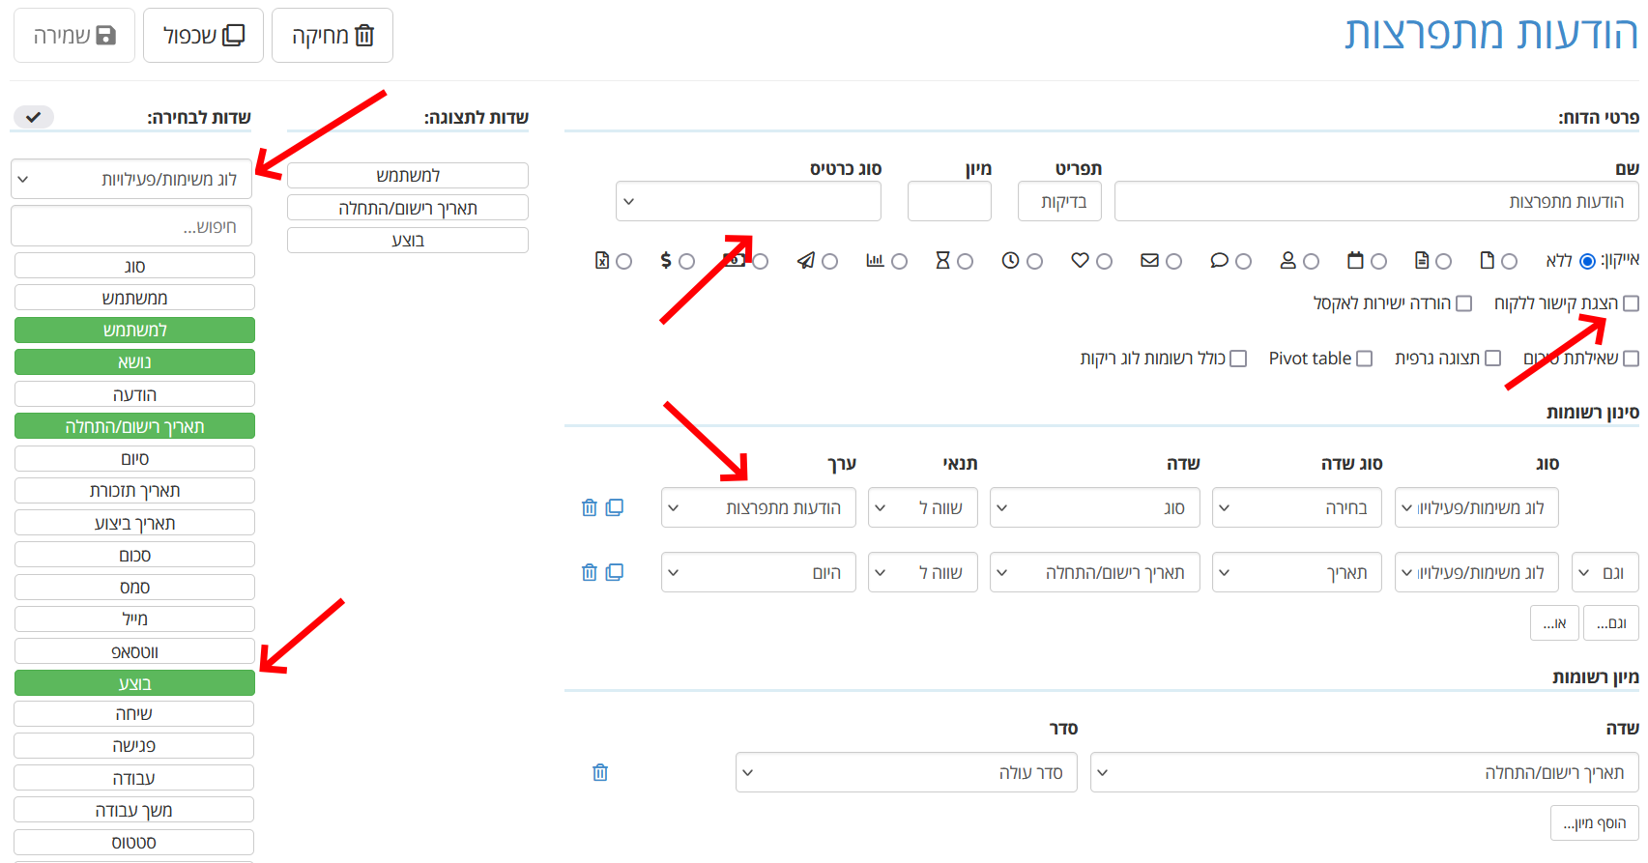Click למשתמש in the שדות לתצוגה list
1648x863 pixels.
408,175
